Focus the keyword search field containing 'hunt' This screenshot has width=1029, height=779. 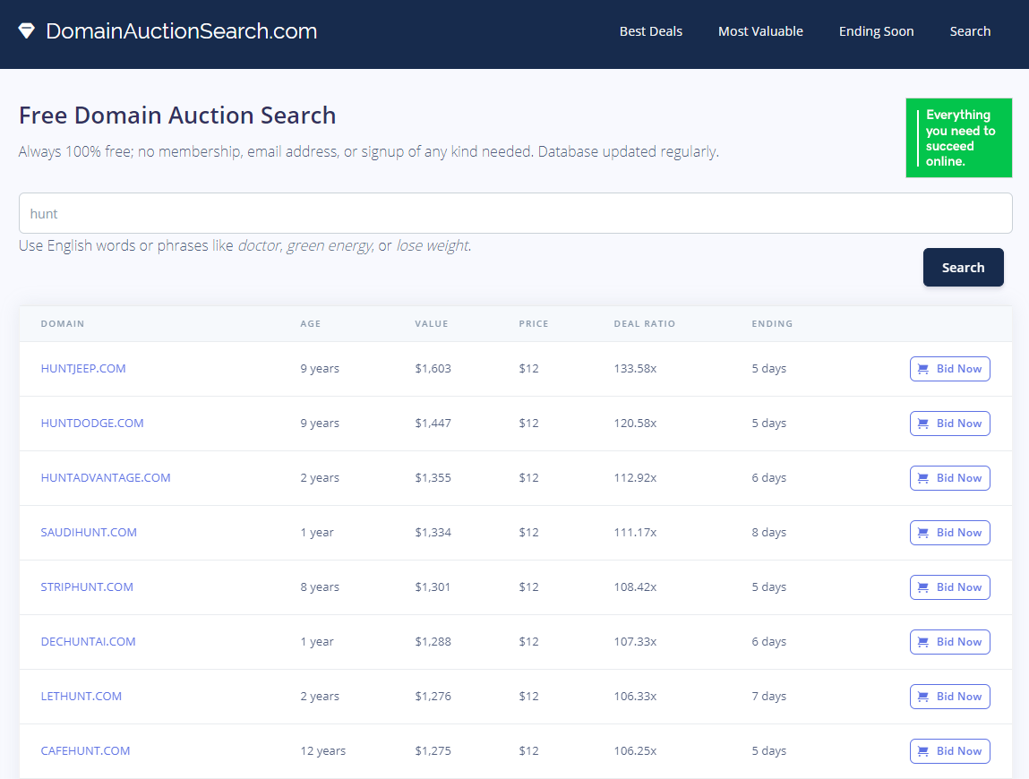pos(515,213)
